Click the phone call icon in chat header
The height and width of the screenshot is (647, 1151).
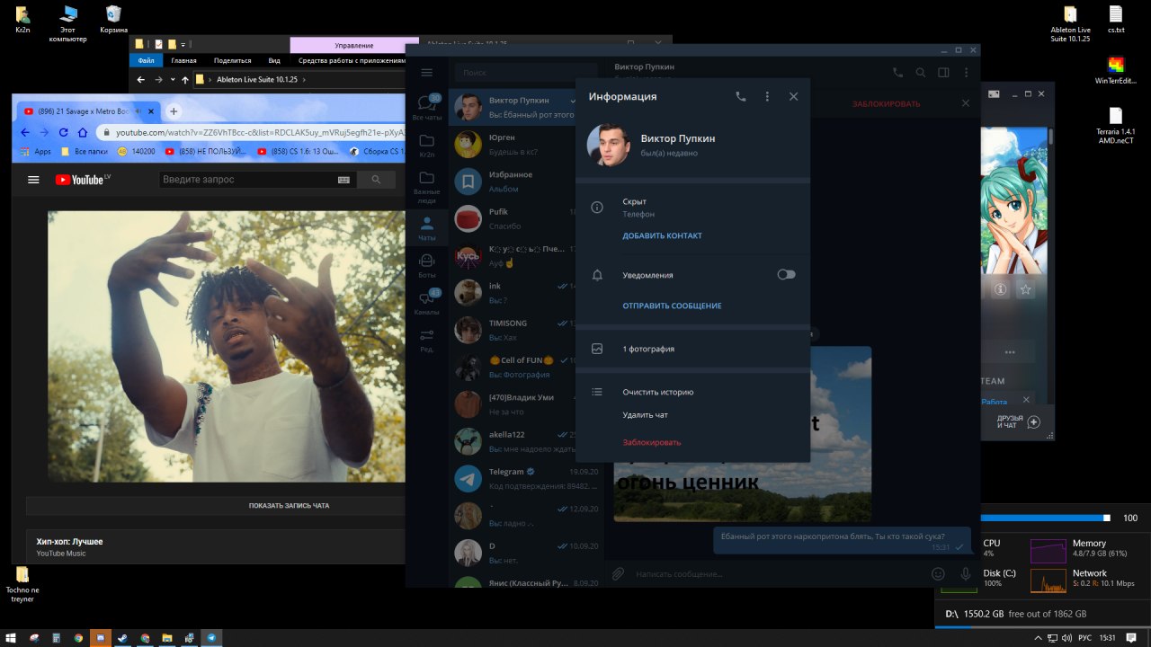click(897, 73)
